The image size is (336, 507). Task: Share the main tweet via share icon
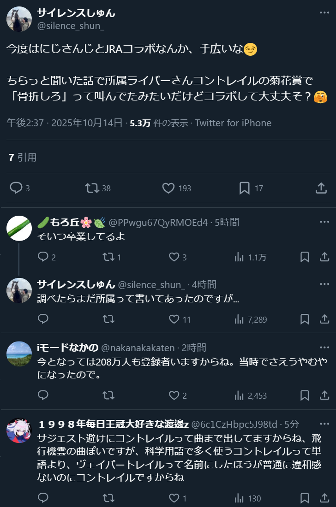tap(321, 188)
